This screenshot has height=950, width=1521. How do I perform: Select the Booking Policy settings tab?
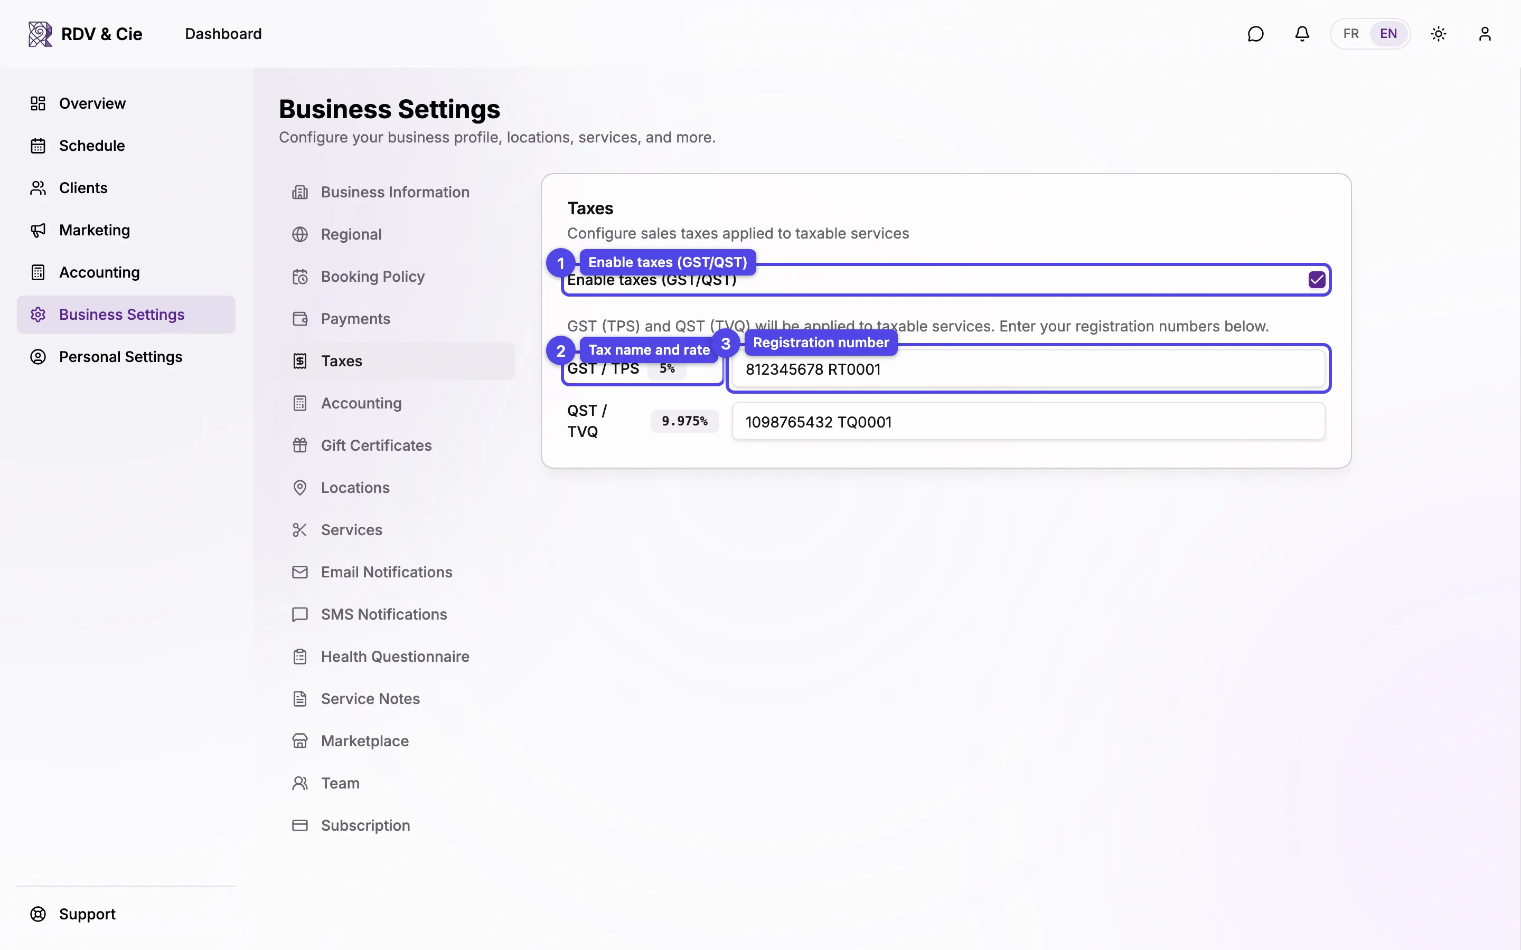[x=397, y=277]
